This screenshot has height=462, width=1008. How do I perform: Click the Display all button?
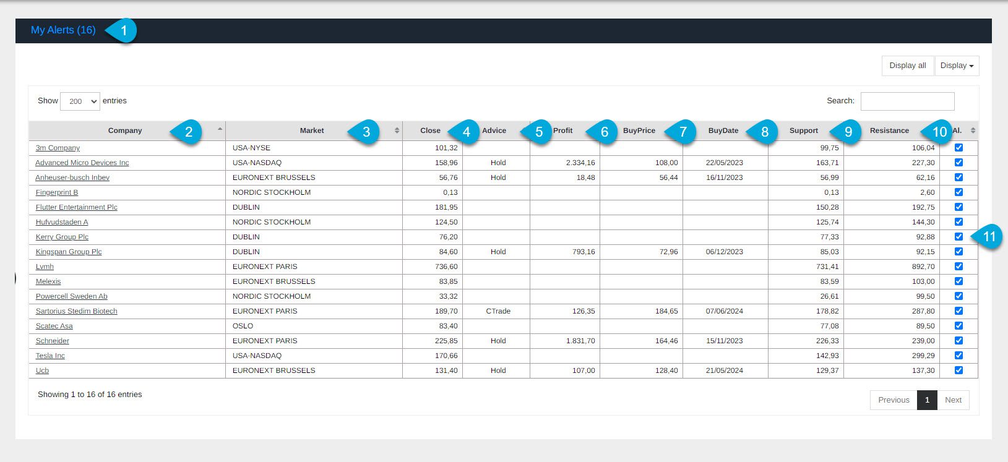tap(907, 66)
